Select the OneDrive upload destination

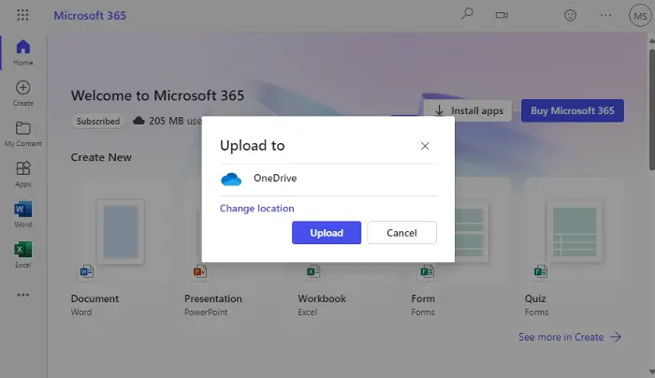coord(327,179)
